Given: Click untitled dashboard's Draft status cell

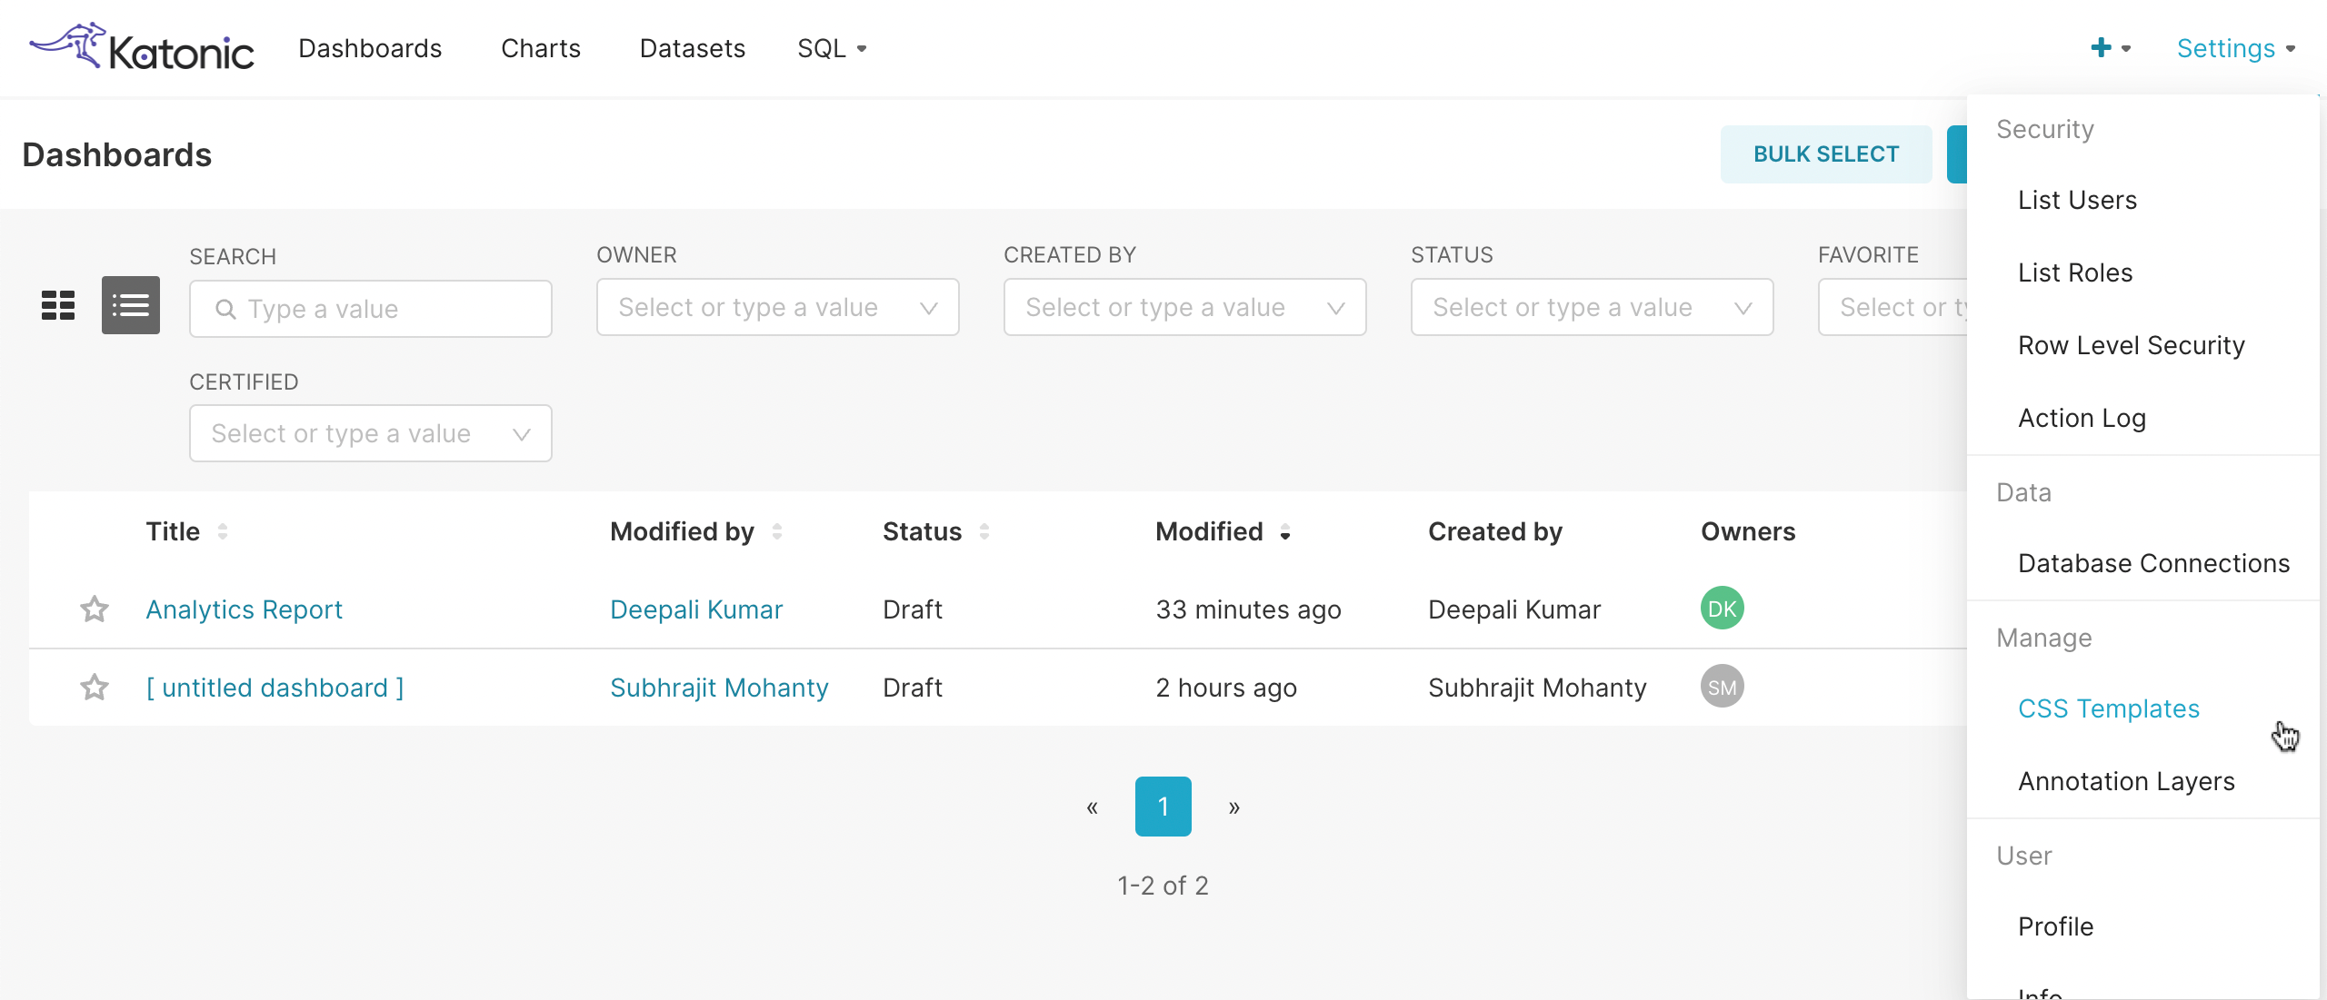Looking at the screenshot, I should click(913, 688).
